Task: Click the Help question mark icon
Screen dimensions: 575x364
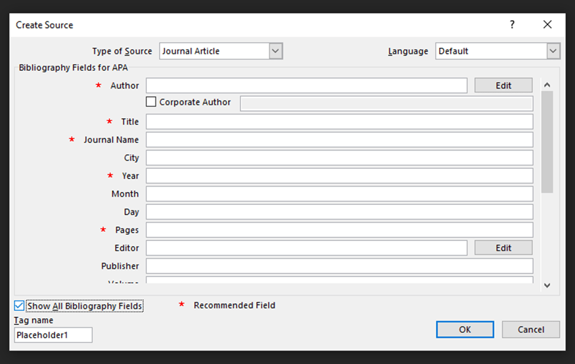Action: 512,24
